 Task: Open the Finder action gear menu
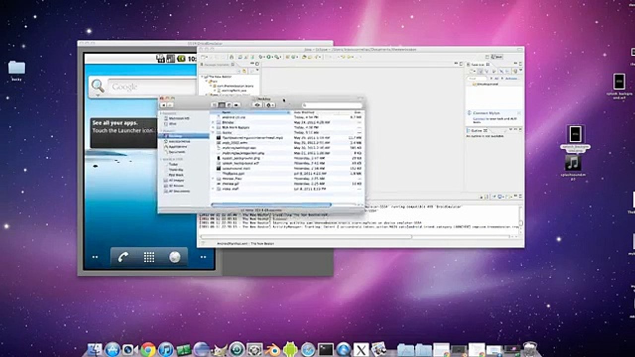click(x=269, y=105)
